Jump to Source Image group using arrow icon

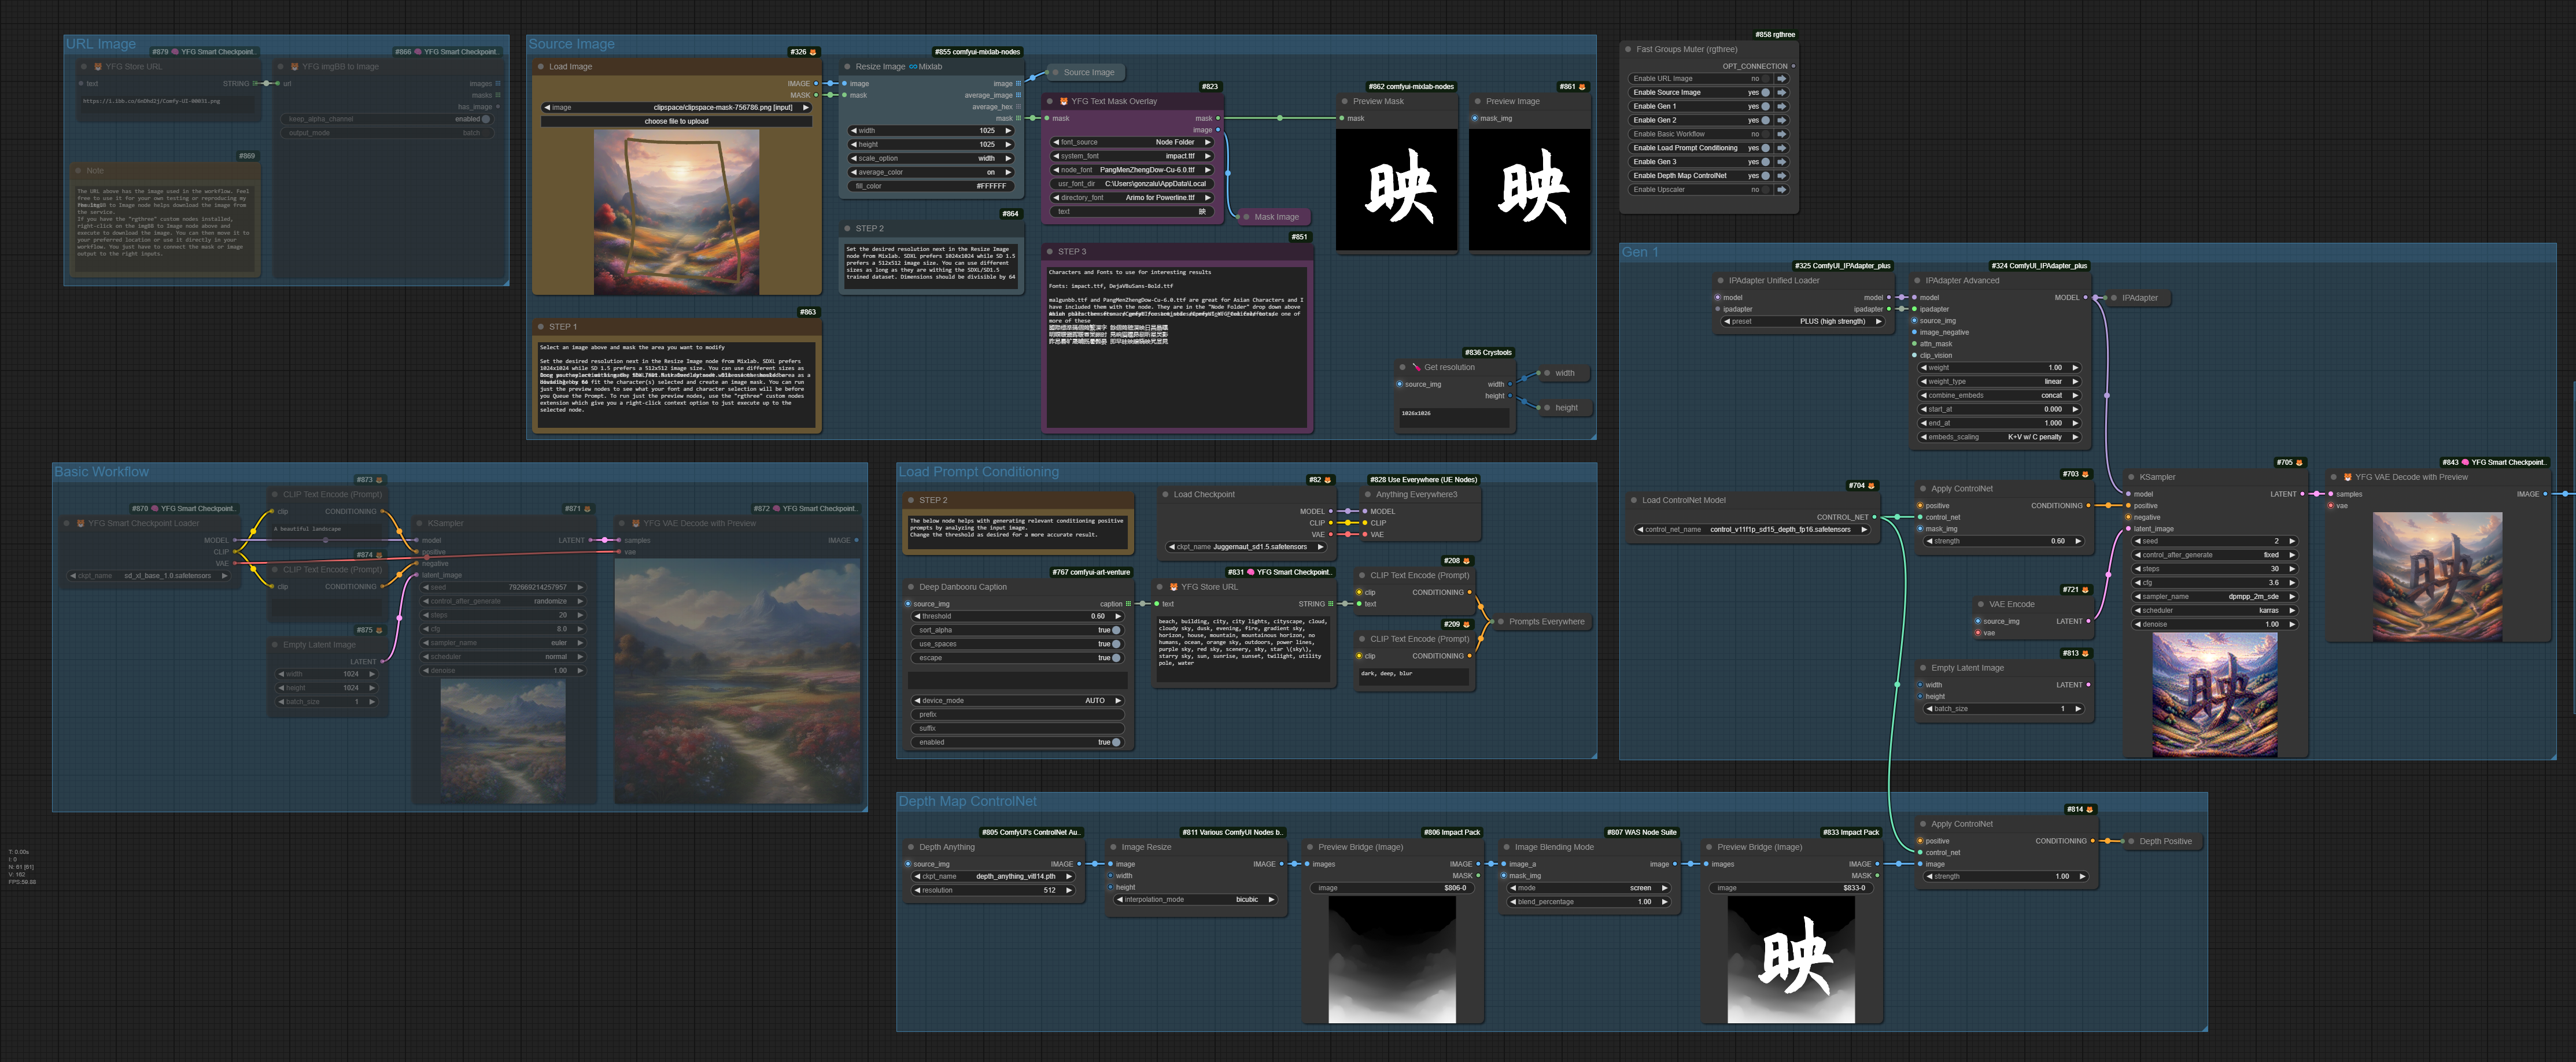[1782, 92]
